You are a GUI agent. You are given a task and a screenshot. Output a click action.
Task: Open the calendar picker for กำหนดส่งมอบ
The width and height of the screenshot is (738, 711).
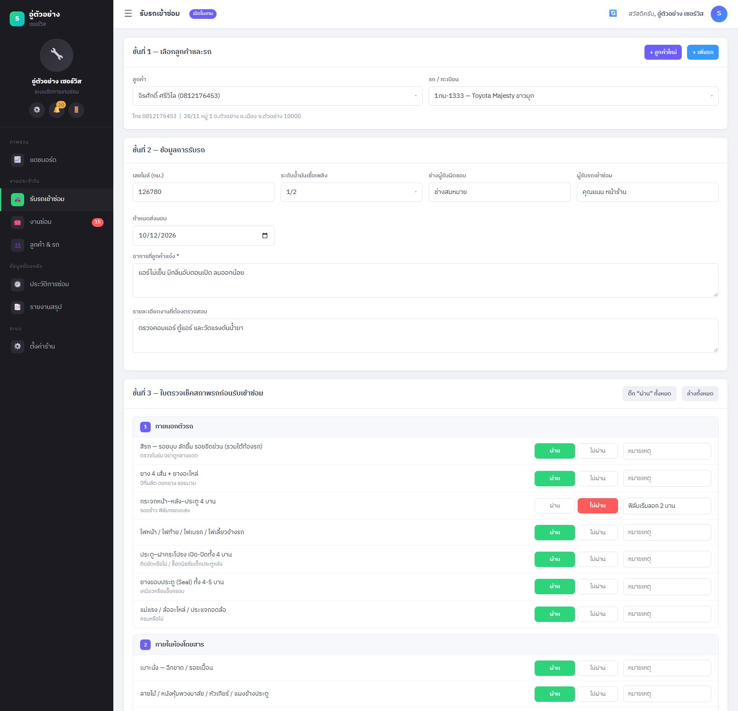click(264, 236)
